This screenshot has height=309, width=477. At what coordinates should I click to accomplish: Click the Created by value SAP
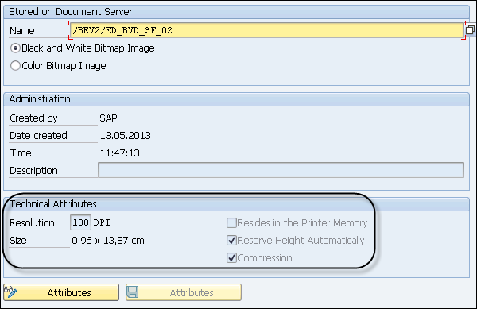[108, 118]
